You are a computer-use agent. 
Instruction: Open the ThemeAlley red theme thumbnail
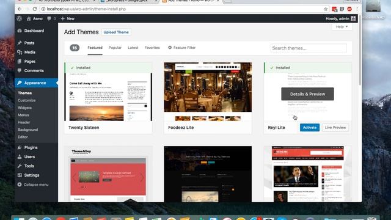coord(108,174)
